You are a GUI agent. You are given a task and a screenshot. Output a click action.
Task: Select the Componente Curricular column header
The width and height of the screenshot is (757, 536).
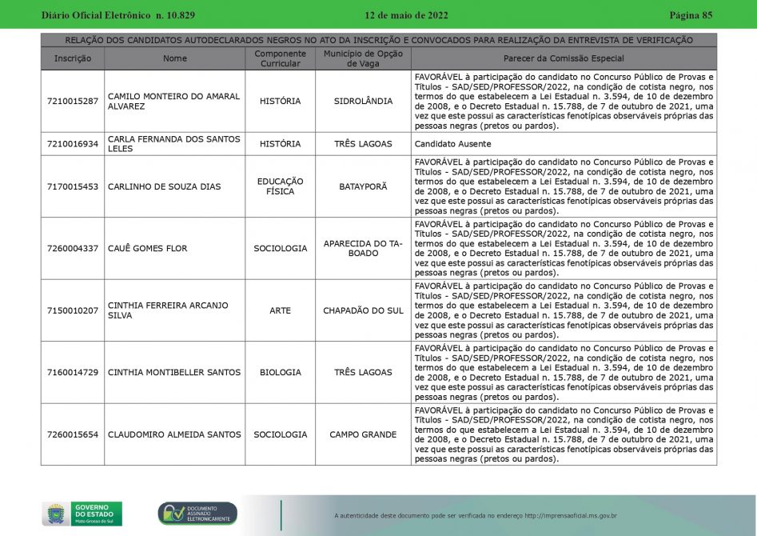[280, 58]
